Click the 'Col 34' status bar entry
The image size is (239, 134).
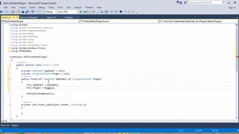point(198,131)
